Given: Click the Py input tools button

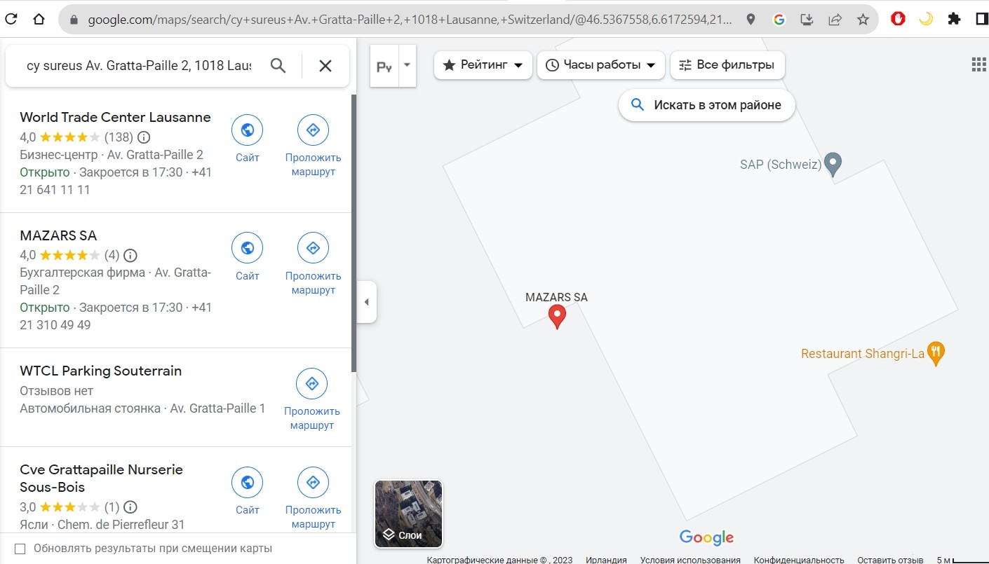Looking at the screenshot, I should point(384,66).
